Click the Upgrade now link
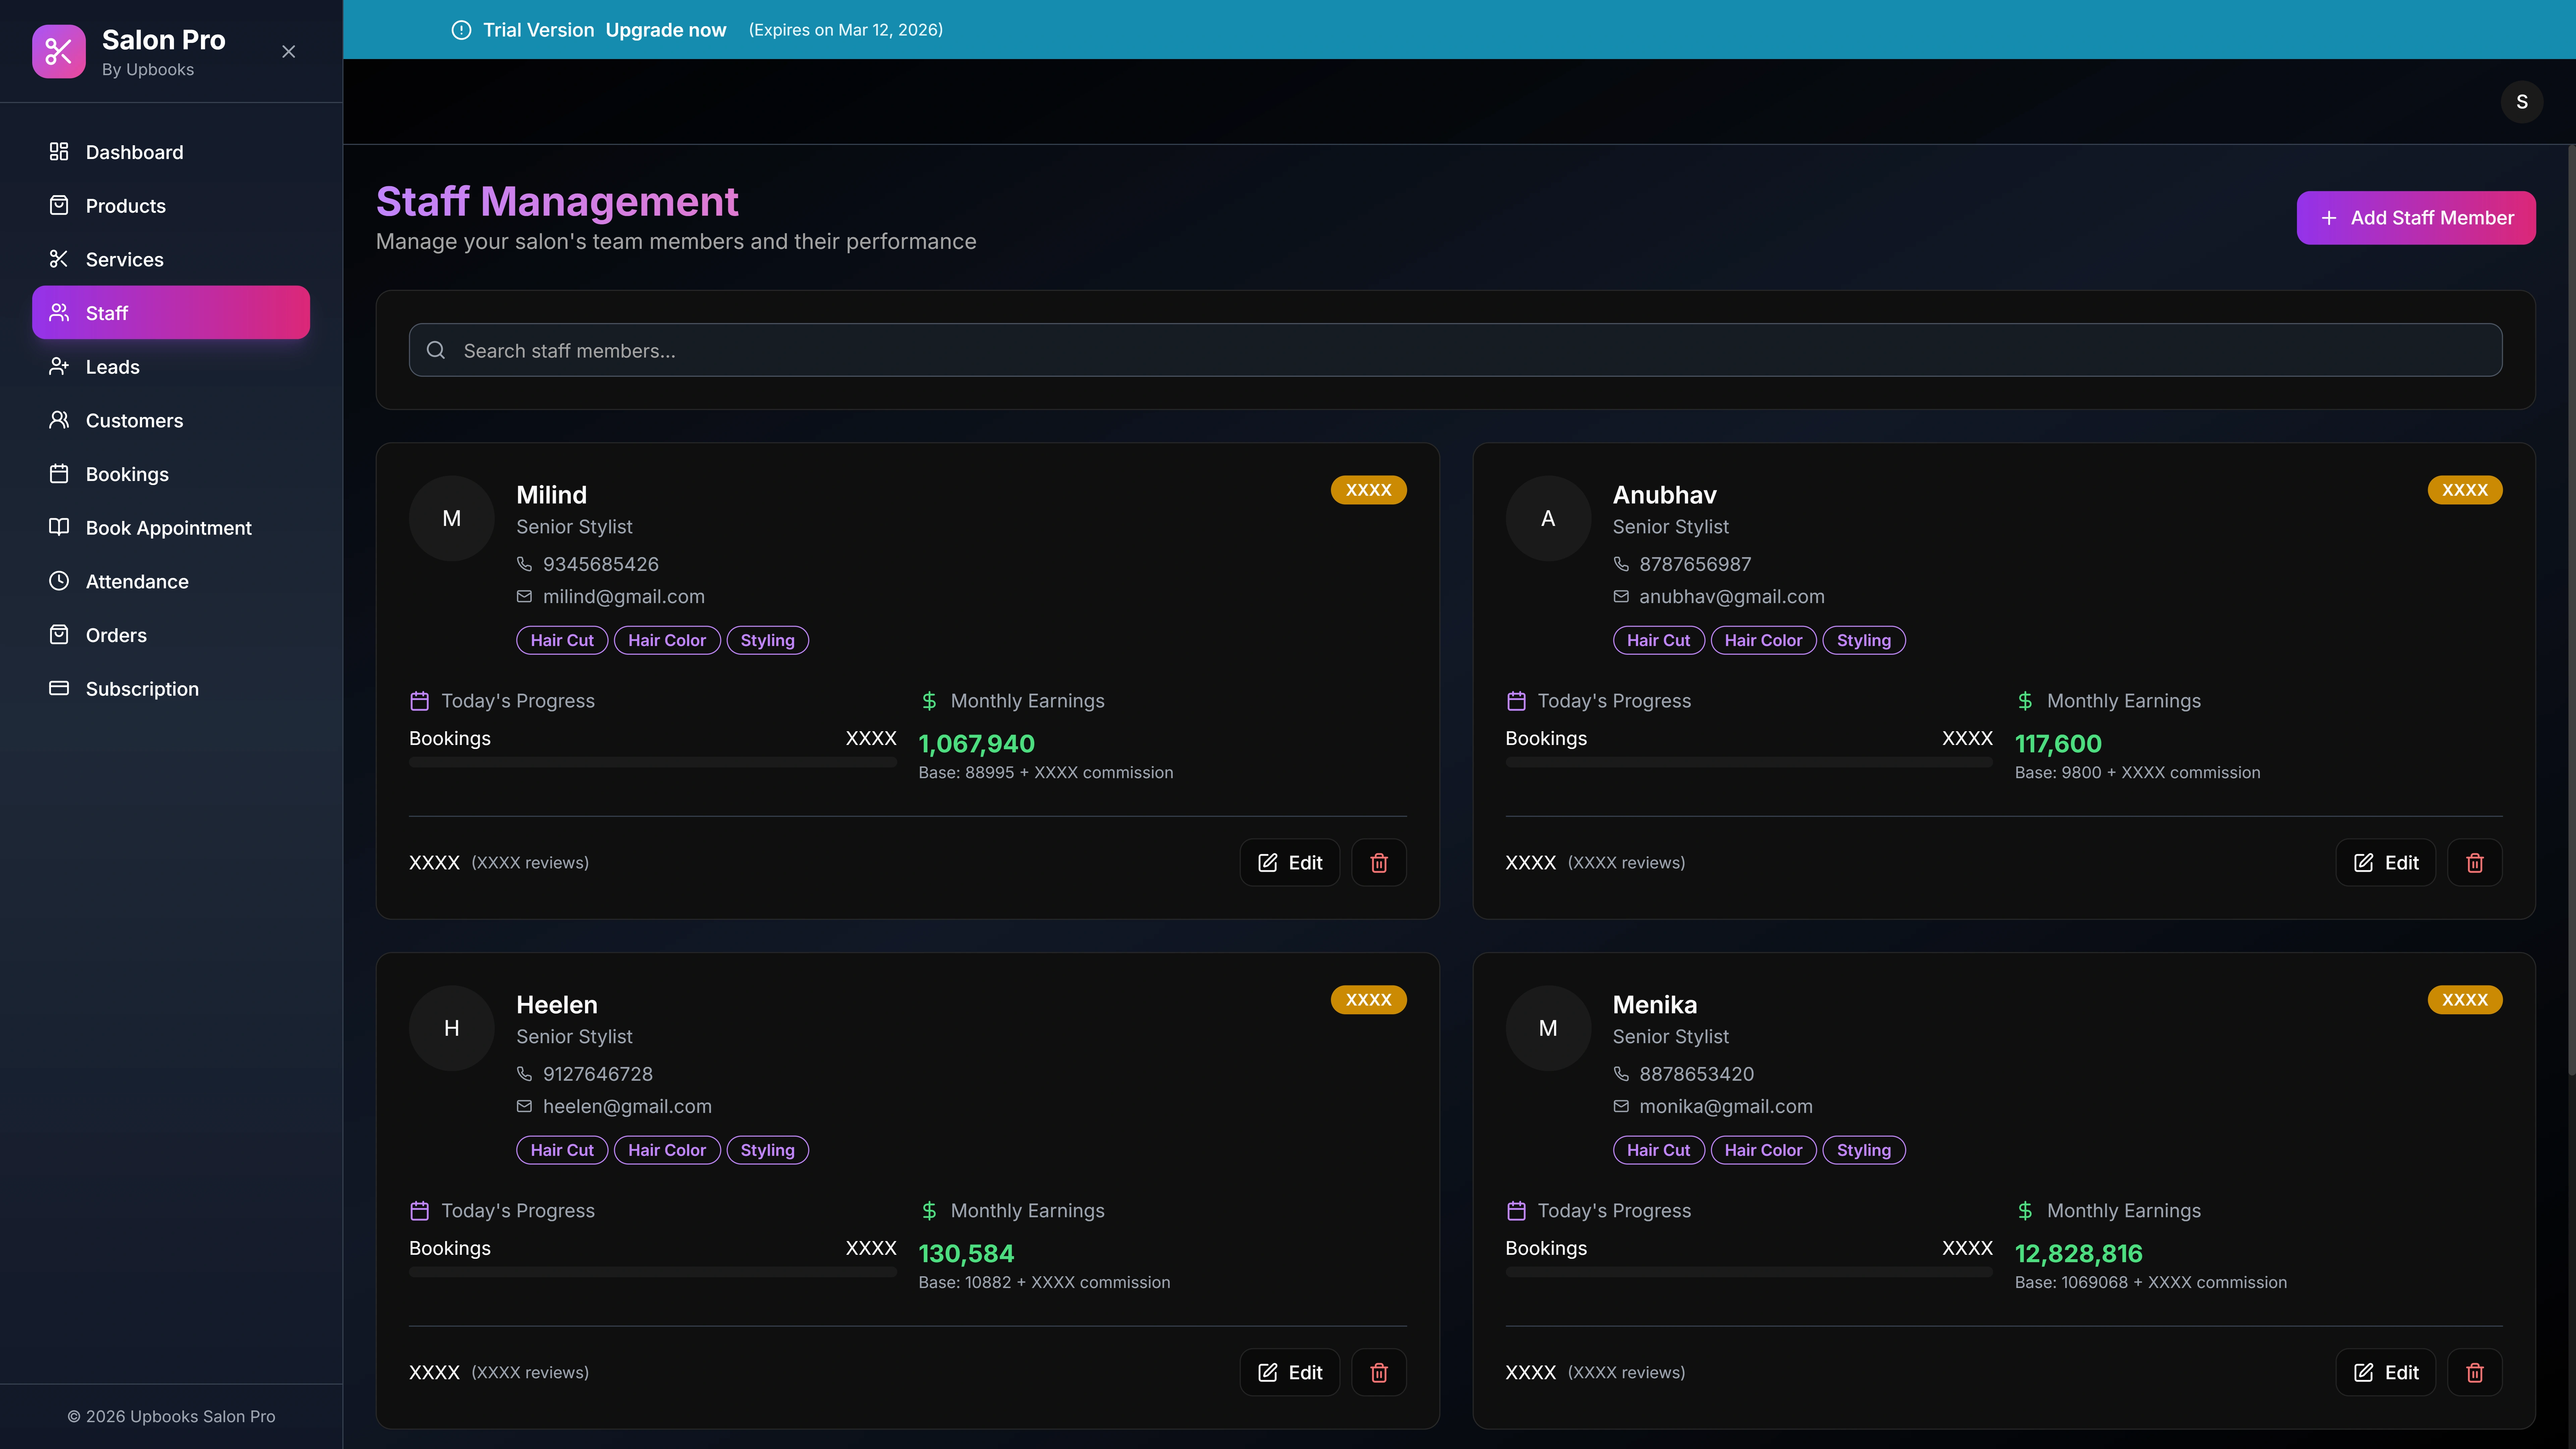Image resolution: width=2576 pixels, height=1449 pixels. [665, 30]
